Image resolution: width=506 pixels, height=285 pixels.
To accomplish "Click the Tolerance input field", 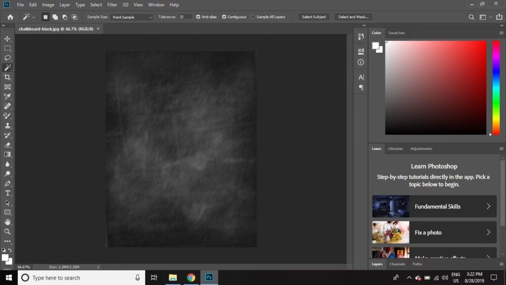I will pyautogui.click(x=185, y=17).
